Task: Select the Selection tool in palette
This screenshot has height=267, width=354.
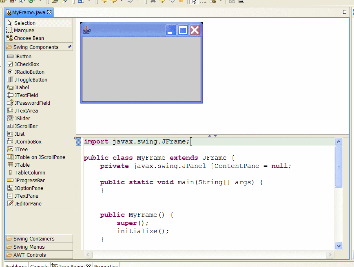Action: (24, 23)
